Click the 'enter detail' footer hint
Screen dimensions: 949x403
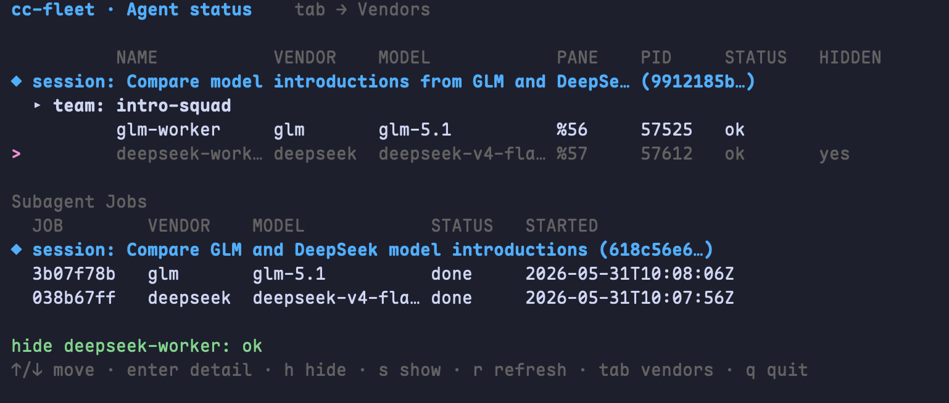tap(189, 370)
